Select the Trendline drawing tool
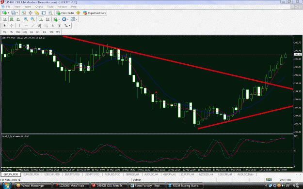Viewport: 303px width, 189px height. click(x=33, y=26)
